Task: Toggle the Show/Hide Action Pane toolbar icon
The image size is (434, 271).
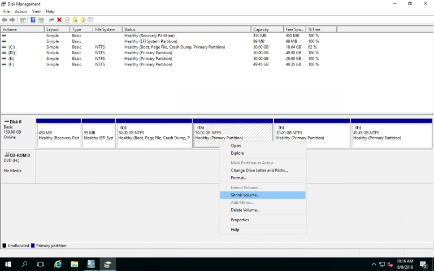Action: click(x=41, y=20)
